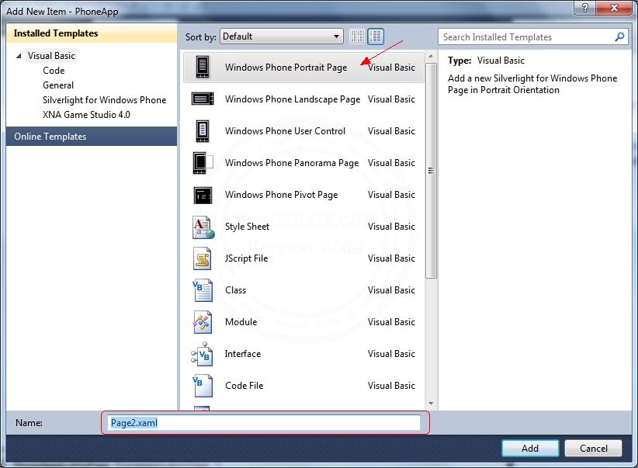Choose the JScript File text label
Screen dimensions: 638x468
[x=246, y=258]
